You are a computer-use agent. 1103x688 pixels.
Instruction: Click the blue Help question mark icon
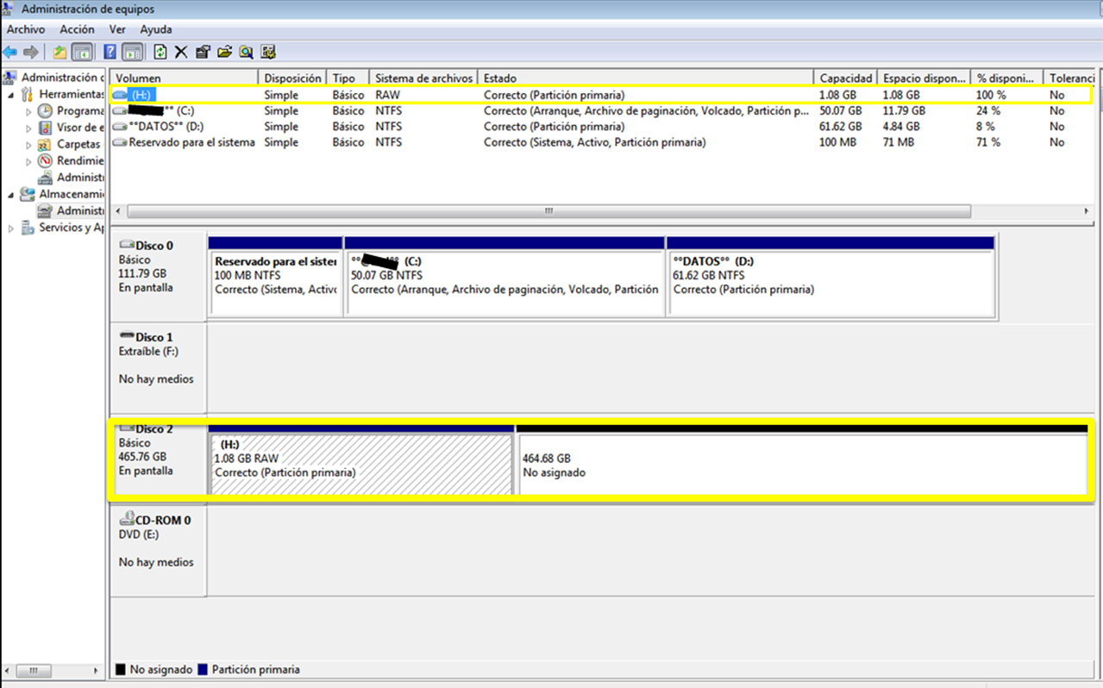point(110,52)
